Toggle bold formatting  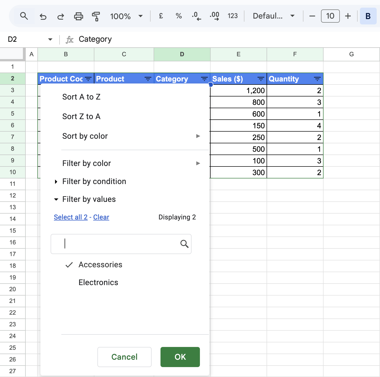368,16
